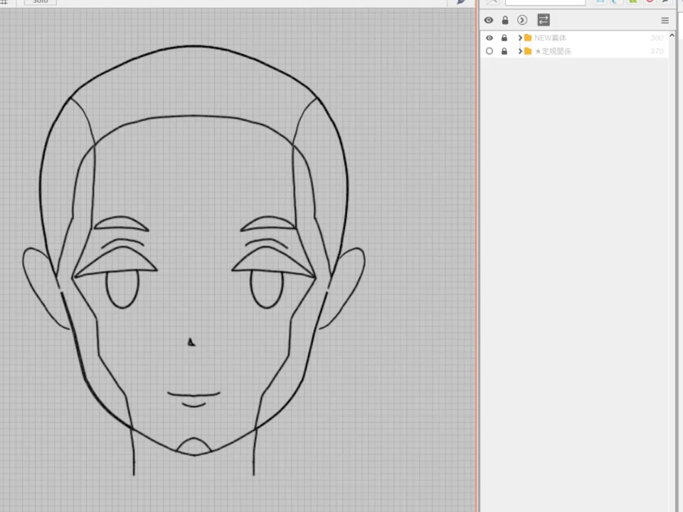This screenshot has height=512, width=683.
Task: Click the lock-all icon in parts header
Action: pos(505,20)
